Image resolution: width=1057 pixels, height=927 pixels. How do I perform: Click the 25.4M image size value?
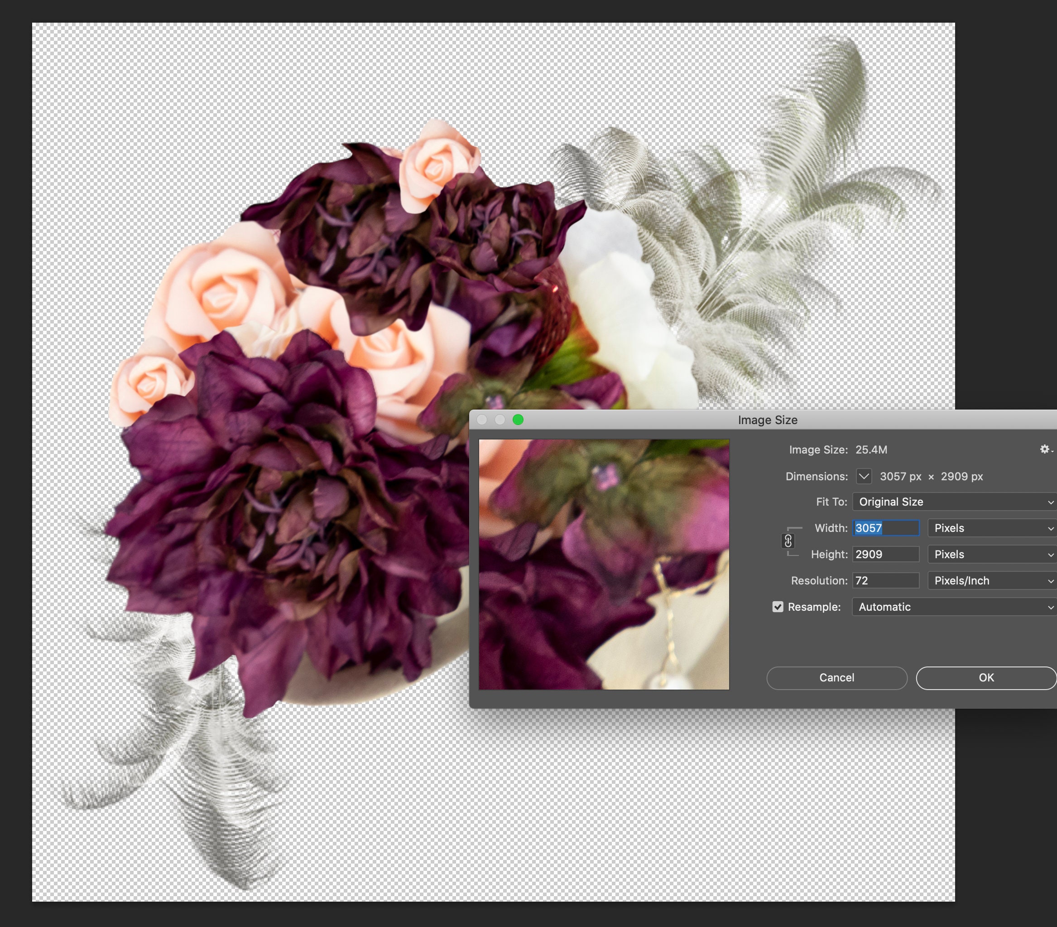click(x=871, y=449)
